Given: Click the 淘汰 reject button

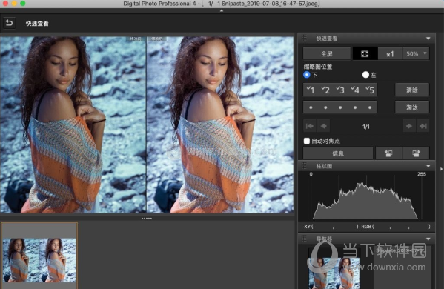Looking at the screenshot, I should (412, 107).
